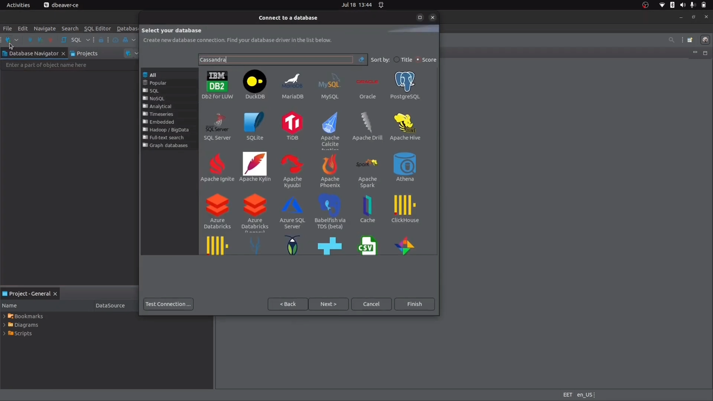Image resolution: width=713 pixels, height=401 pixels.
Task: Click the Test Connection button
Action: pyautogui.click(x=168, y=304)
